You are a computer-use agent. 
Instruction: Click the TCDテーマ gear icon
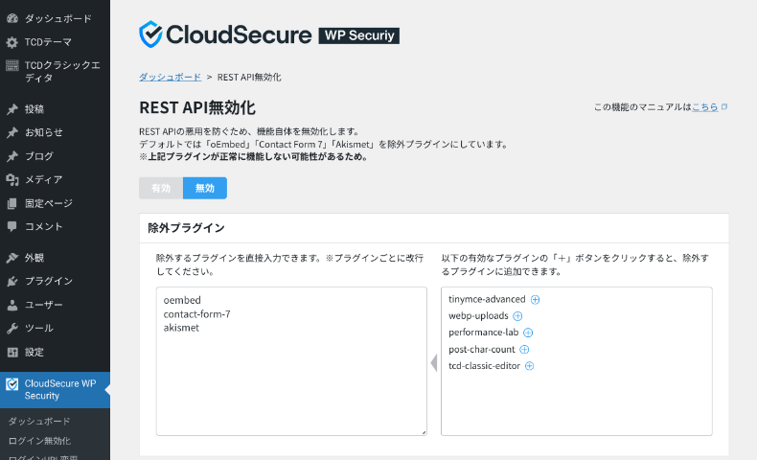pyautogui.click(x=12, y=42)
